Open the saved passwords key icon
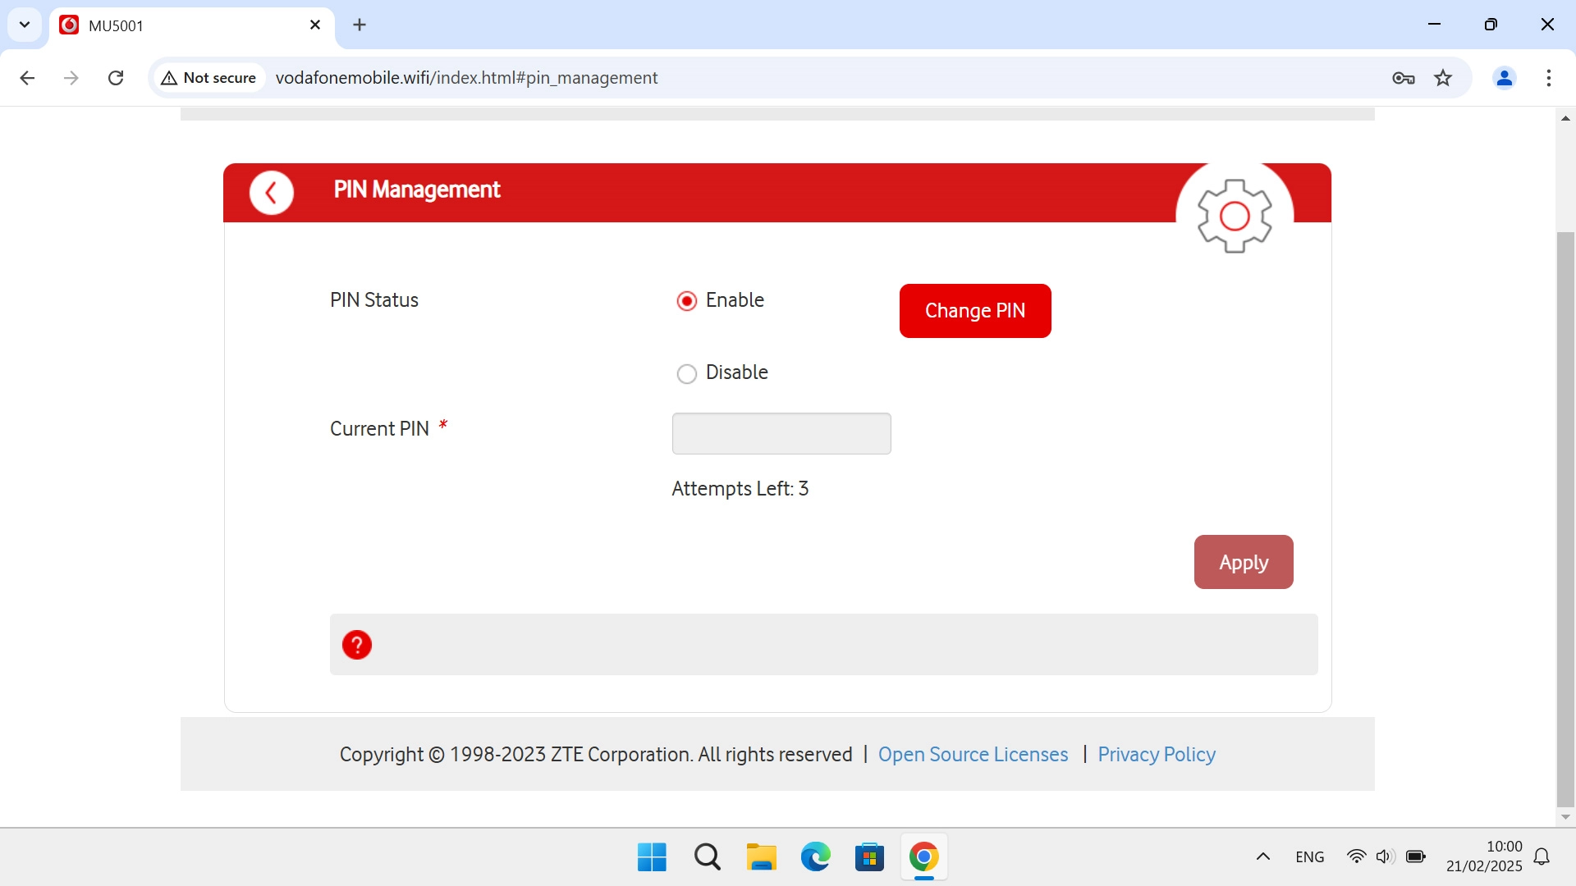1576x886 pixels. (1404, 78)
